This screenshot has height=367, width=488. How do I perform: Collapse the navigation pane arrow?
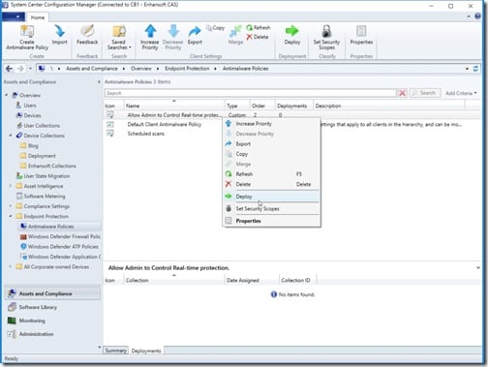tap(99, 82)
